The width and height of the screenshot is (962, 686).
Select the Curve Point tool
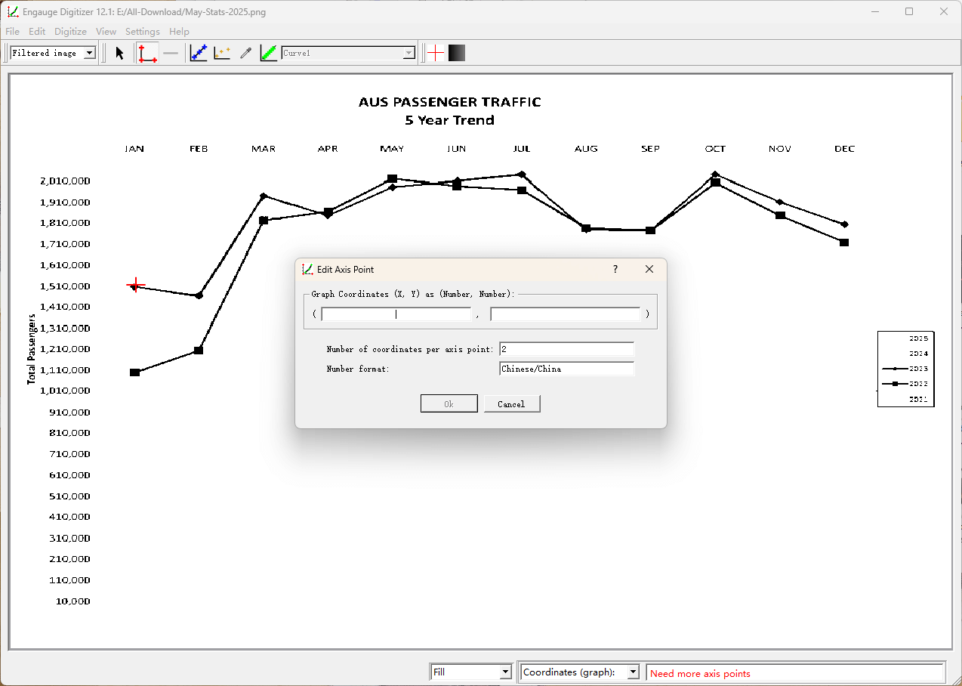[198, 52]
